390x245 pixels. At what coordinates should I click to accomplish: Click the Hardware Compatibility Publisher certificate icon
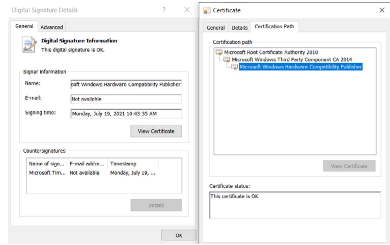235,66
